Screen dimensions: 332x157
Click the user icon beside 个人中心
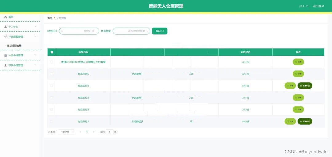coord(6,27)
